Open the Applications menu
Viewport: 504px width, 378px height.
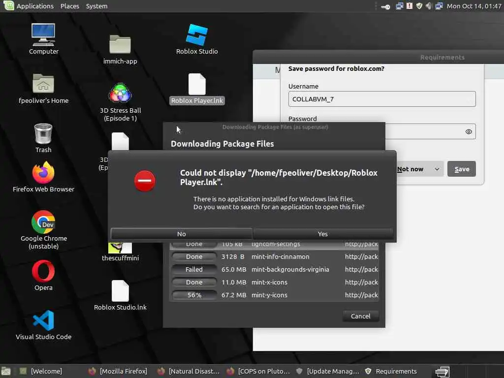coord(35,6)
